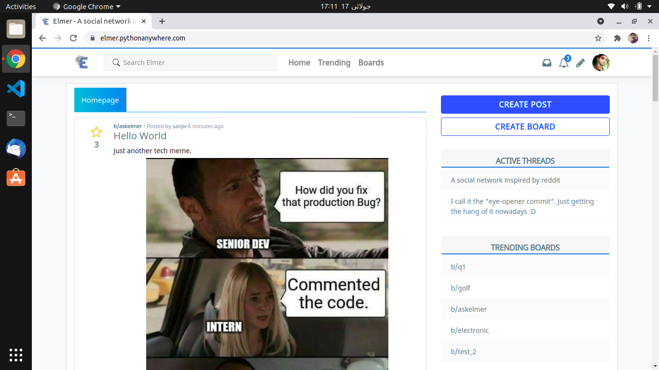
Task: Launch Thunderbird mail from dock
Action: (16, 148)
